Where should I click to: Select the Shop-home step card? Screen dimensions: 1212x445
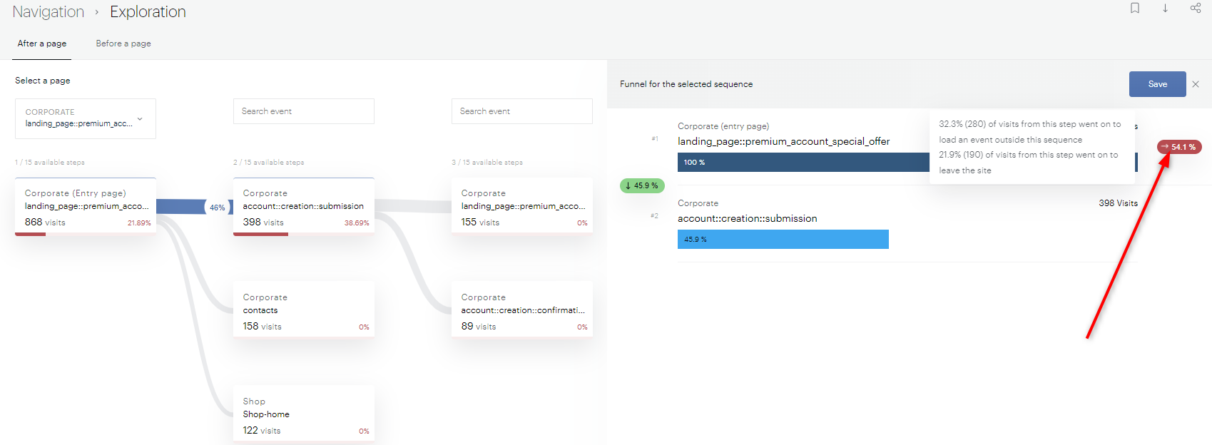(304, 415)
